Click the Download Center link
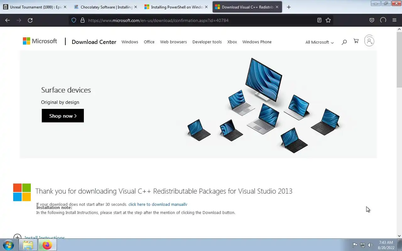This screenshot has height=251, width=402. click(94, 42)
